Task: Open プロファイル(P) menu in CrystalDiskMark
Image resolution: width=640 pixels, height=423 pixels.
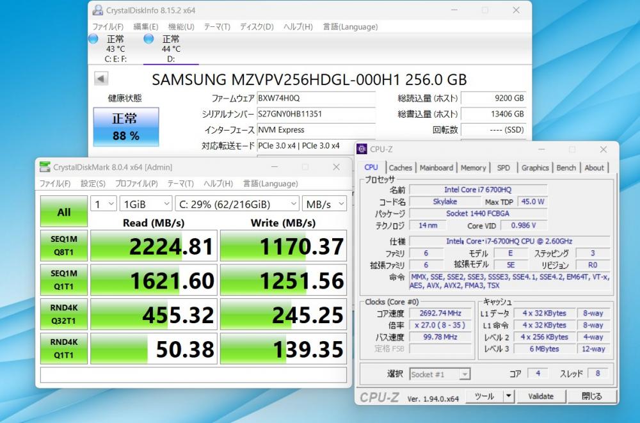Action: [136, 183]
